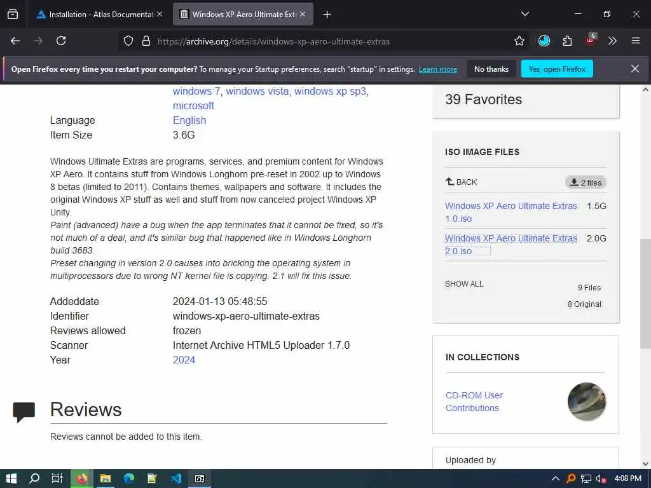Open the windows 7 topic link

pyautogui.click(x=196, y=91)
